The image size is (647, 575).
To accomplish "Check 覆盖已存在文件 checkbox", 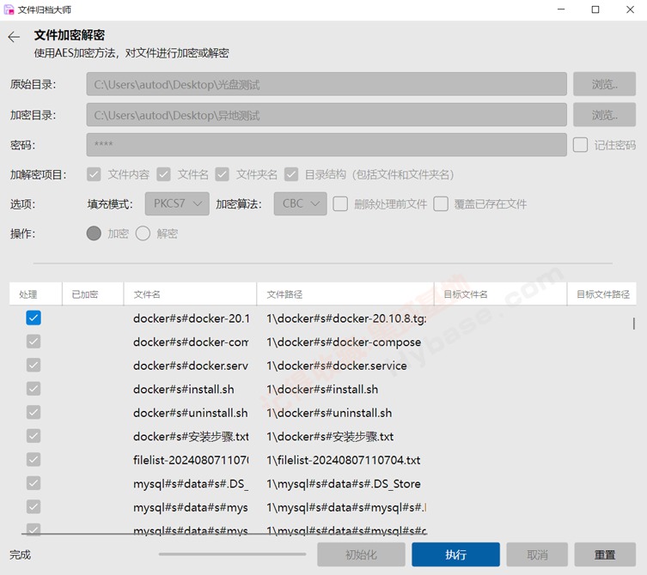I will coord(441,204).
